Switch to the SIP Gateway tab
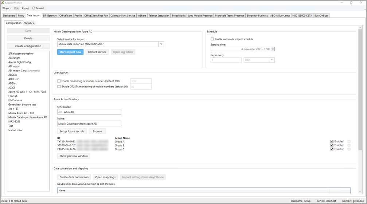Screen dimensions: 367x204 coord(50,16)
